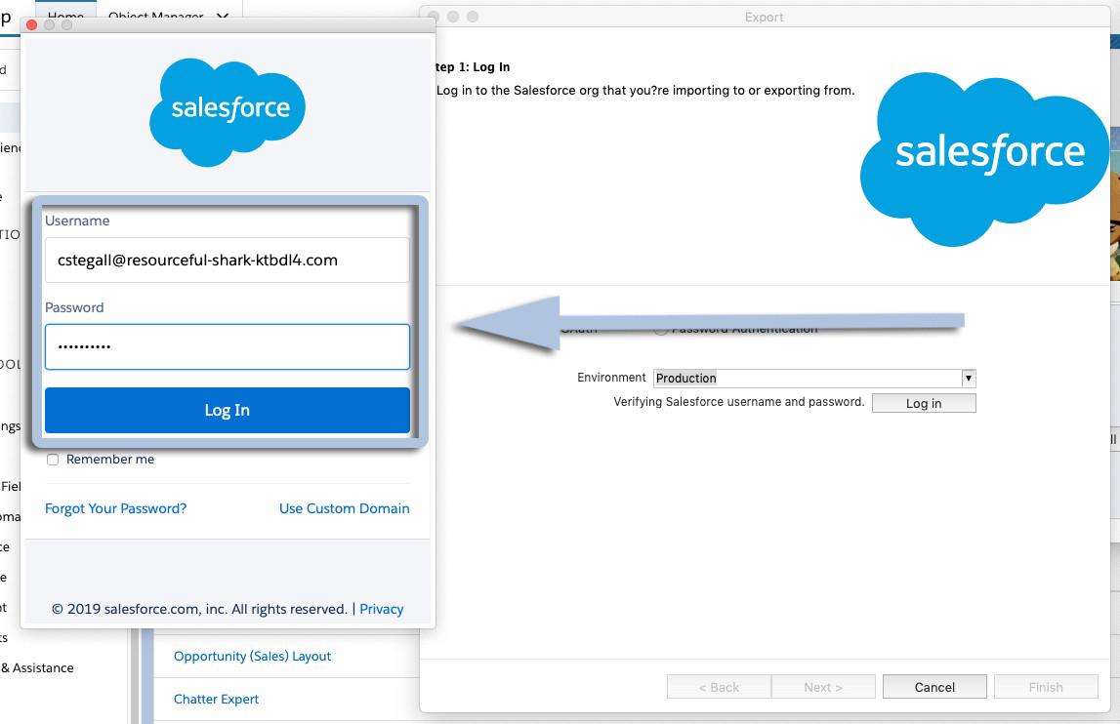Select the Password Authentication radio button
Screen dimensions: 1120x724
661,330
